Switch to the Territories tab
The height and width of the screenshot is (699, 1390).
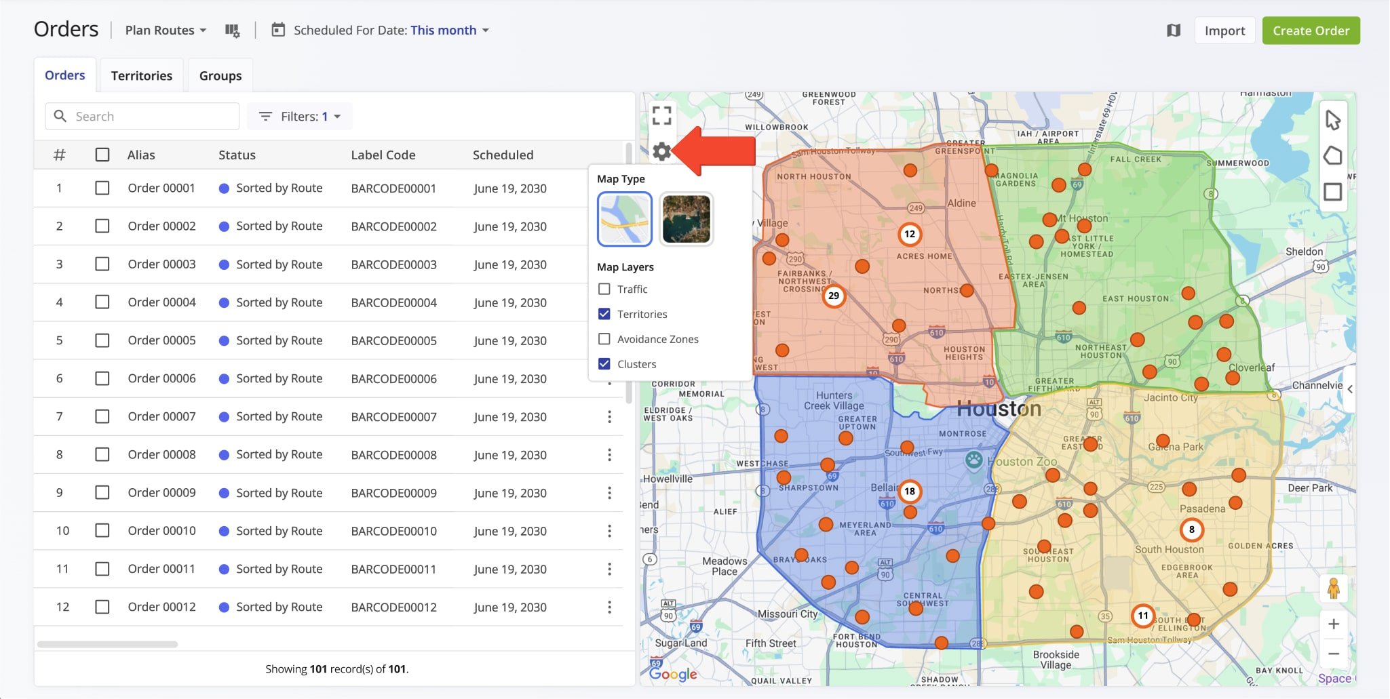142,76
